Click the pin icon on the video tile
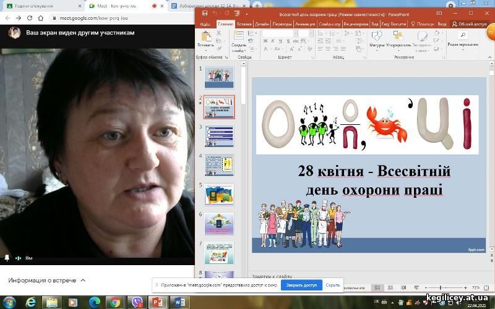 point(7,258)
